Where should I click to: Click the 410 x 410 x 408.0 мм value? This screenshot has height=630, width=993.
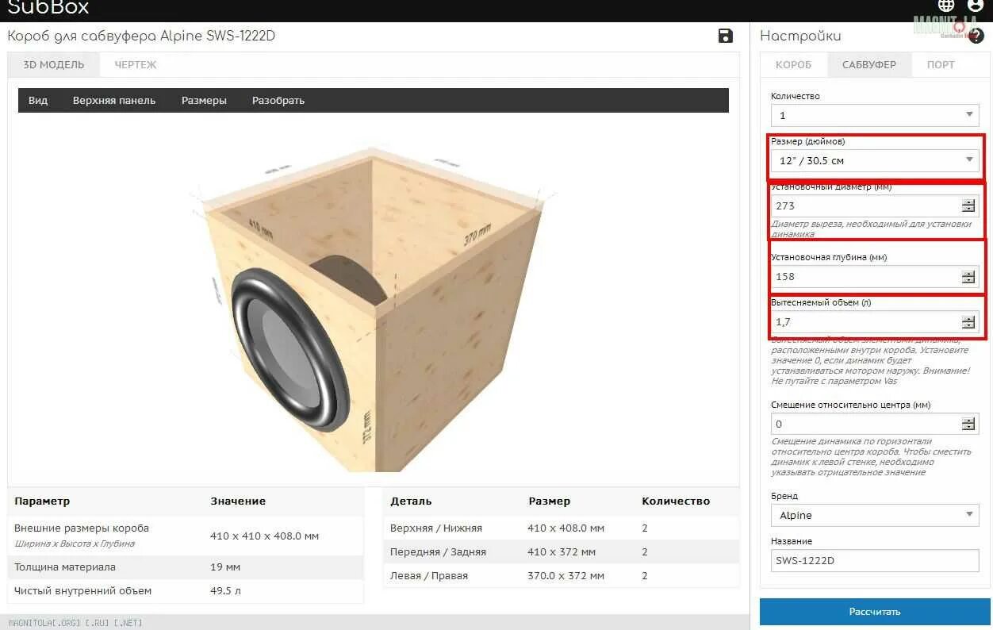pyautogui.click(x=265, y=536)
